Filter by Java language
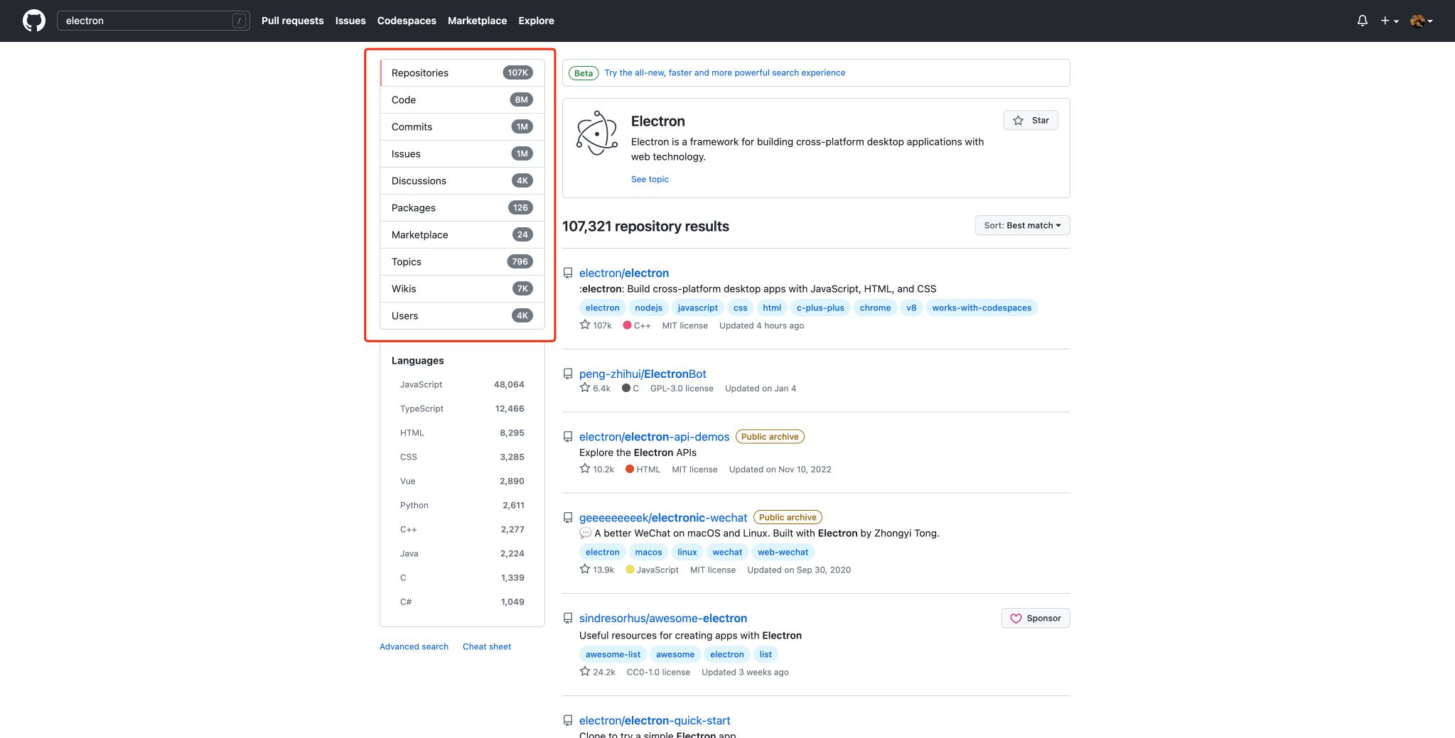This screenshot has width=1455, height=738. click(x=462, y=553)
